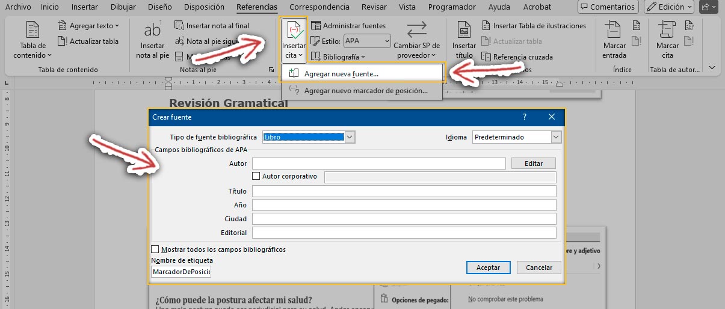Open the Estilo APA dropdown

tap(385, 41)
